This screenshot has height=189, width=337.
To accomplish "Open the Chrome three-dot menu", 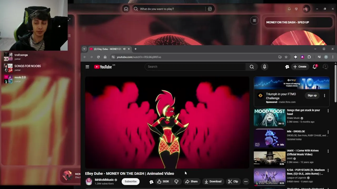I will (333, 57).
